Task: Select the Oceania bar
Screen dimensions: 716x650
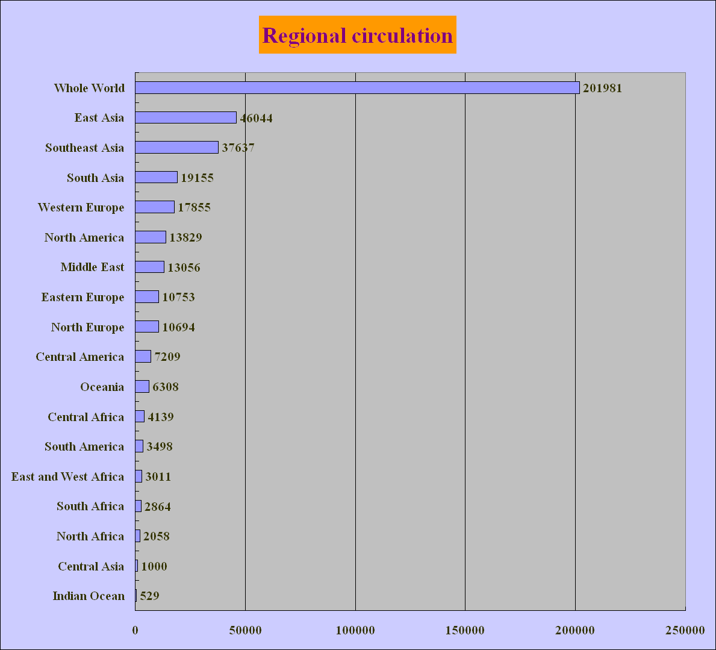Action: click(142, 387)
